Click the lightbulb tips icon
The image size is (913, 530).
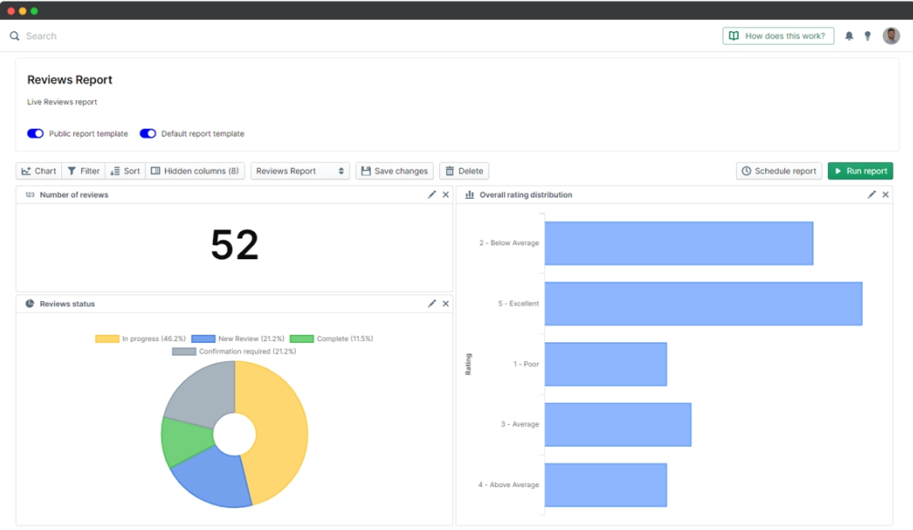[867, 36]
